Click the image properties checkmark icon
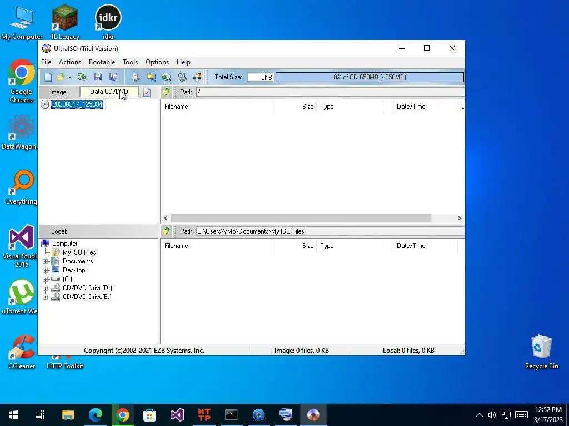 [147, 92]
